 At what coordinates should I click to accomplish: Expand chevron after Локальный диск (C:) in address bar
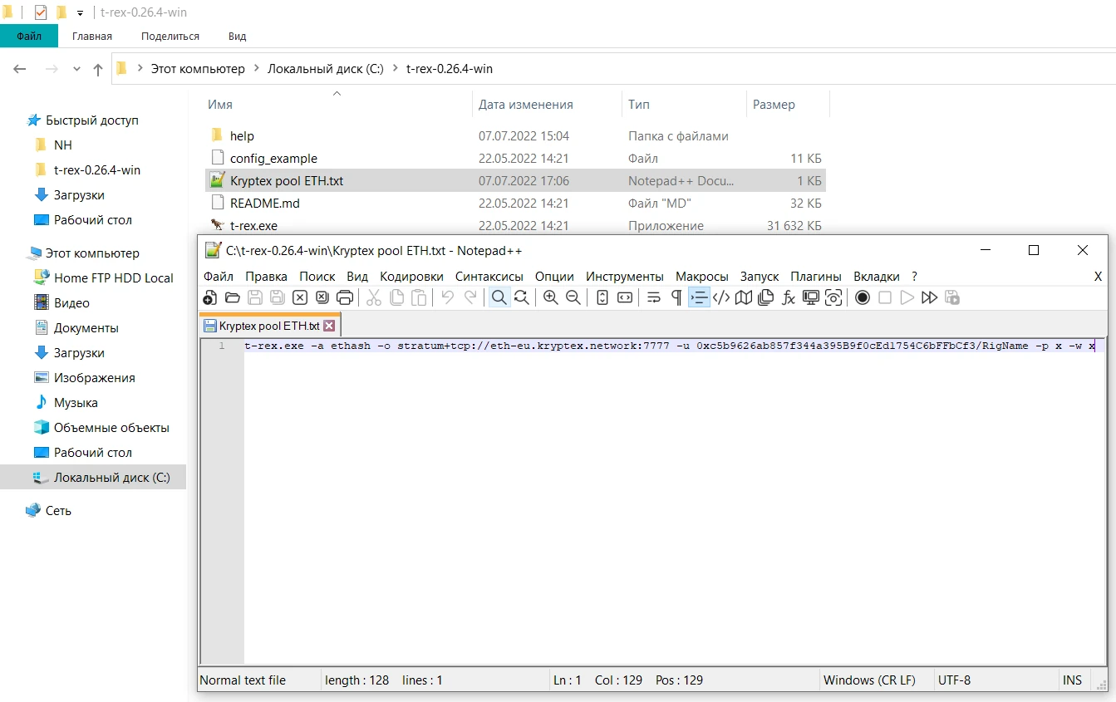click(395, 69)
